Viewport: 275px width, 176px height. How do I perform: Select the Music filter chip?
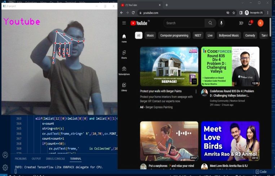150,36
